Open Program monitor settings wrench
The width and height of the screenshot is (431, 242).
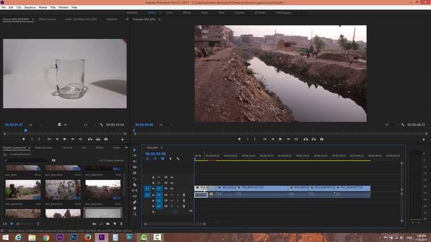(403, 125)
